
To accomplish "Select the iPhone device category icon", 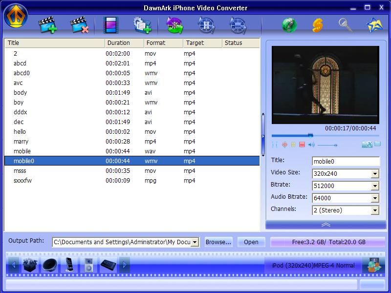I will tap(69, 265).
